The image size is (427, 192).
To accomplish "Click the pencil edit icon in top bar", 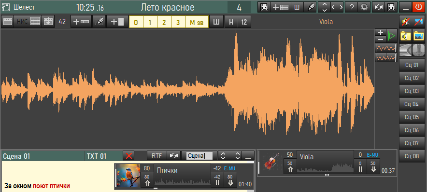I will pos(310,7).
